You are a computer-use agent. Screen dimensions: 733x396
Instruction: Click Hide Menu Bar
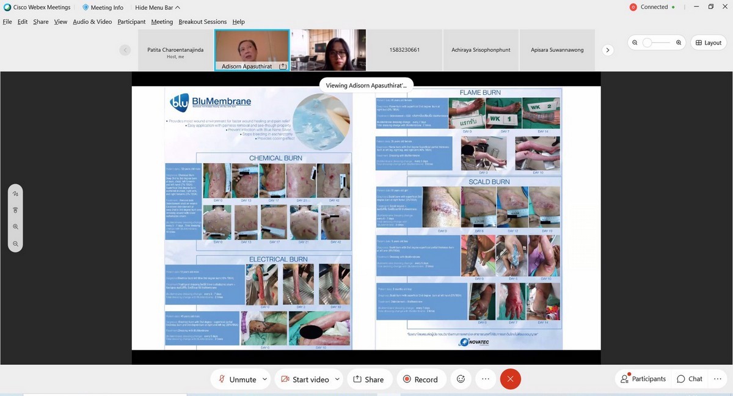[158, 7]
